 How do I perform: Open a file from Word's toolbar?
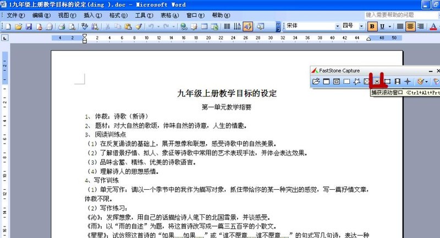click(19, 26)
